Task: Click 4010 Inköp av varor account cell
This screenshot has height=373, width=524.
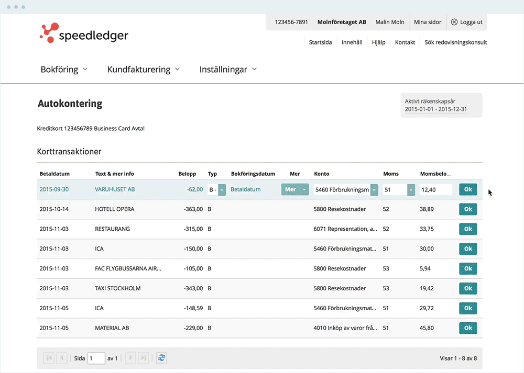Action: [x=345, y=328]
